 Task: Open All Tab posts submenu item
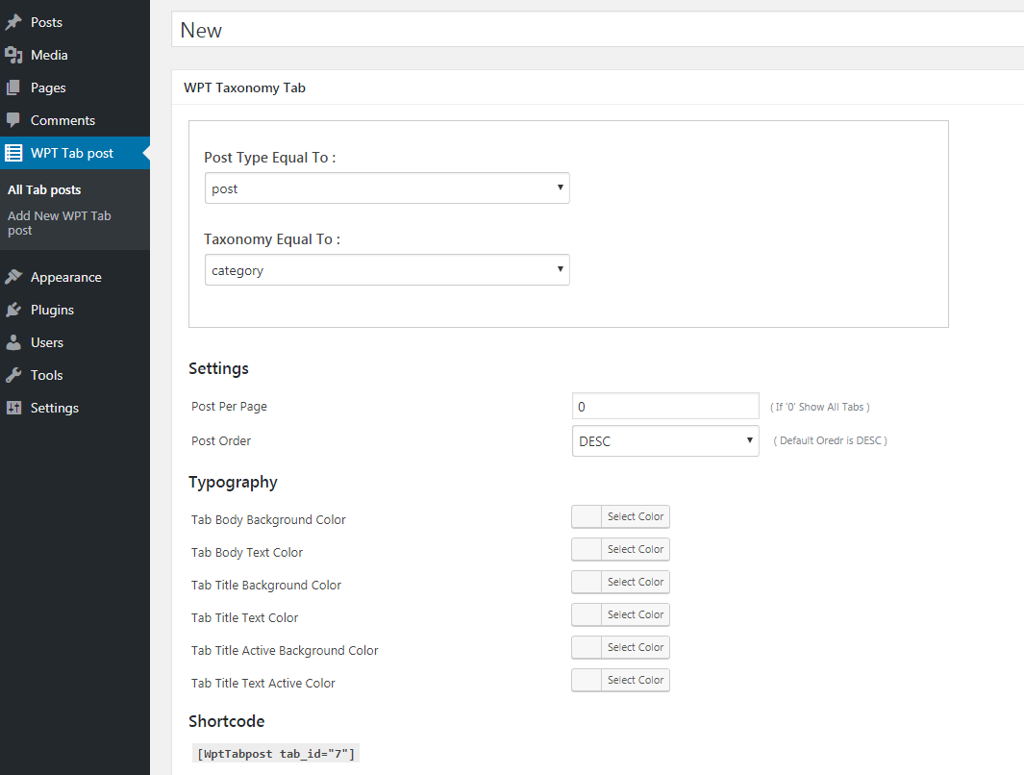tap(44, 189)
